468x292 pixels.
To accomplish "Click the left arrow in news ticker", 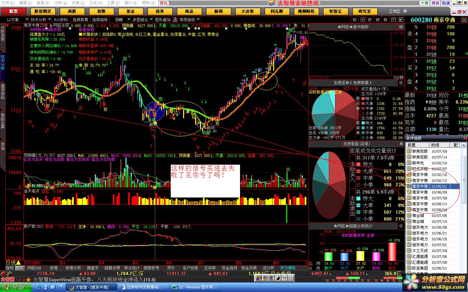I will pyautogui.click(x=19, y=280).
